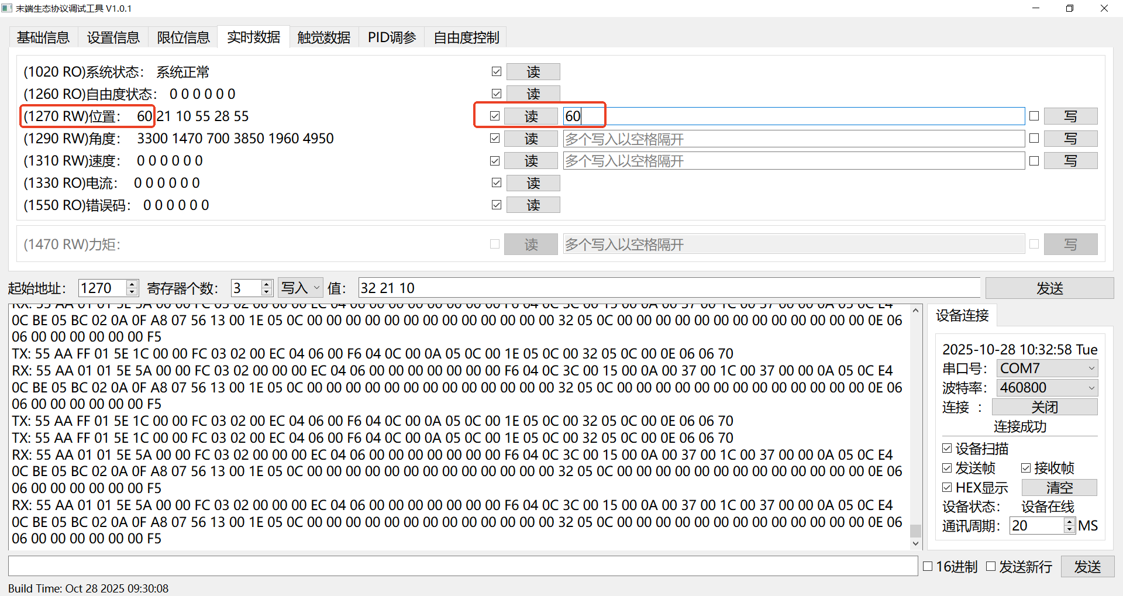Image resolution: width=1123 pixels, height=596 pixels.
Task: Restore down the application window
Action: pyautogui.click(x=1069, y=8)
